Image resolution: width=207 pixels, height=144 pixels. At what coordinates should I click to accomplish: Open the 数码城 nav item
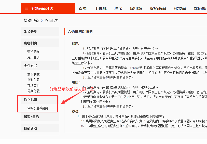(200, 8)
